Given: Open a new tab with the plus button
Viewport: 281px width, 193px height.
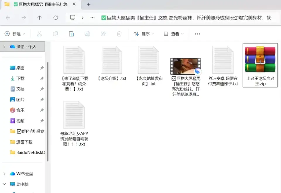Looking at the screenshot, I should pos(88,4).
